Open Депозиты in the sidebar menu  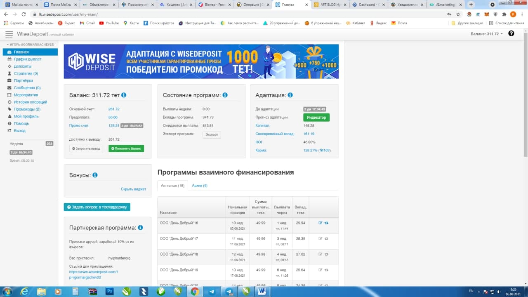click(22, 66)
